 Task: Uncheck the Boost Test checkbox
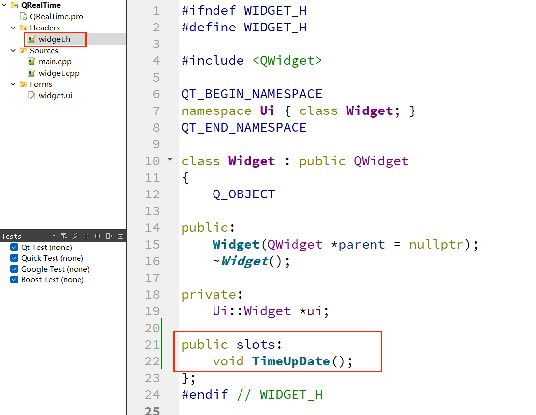click(14, 279)
